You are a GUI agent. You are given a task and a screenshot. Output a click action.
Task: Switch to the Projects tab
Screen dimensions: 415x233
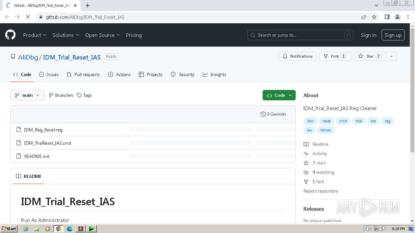tap(150, 74)
